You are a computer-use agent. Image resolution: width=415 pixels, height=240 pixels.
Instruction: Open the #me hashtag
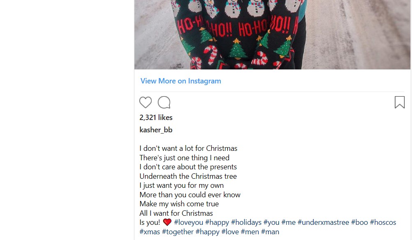point(288,223)
